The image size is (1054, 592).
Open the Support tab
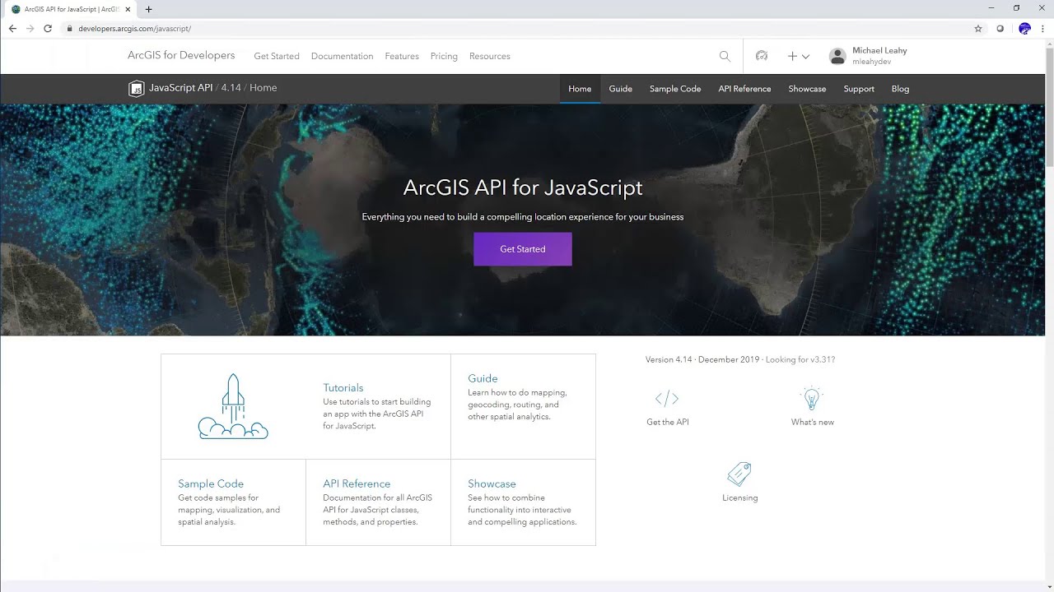(x=859, y=89)
